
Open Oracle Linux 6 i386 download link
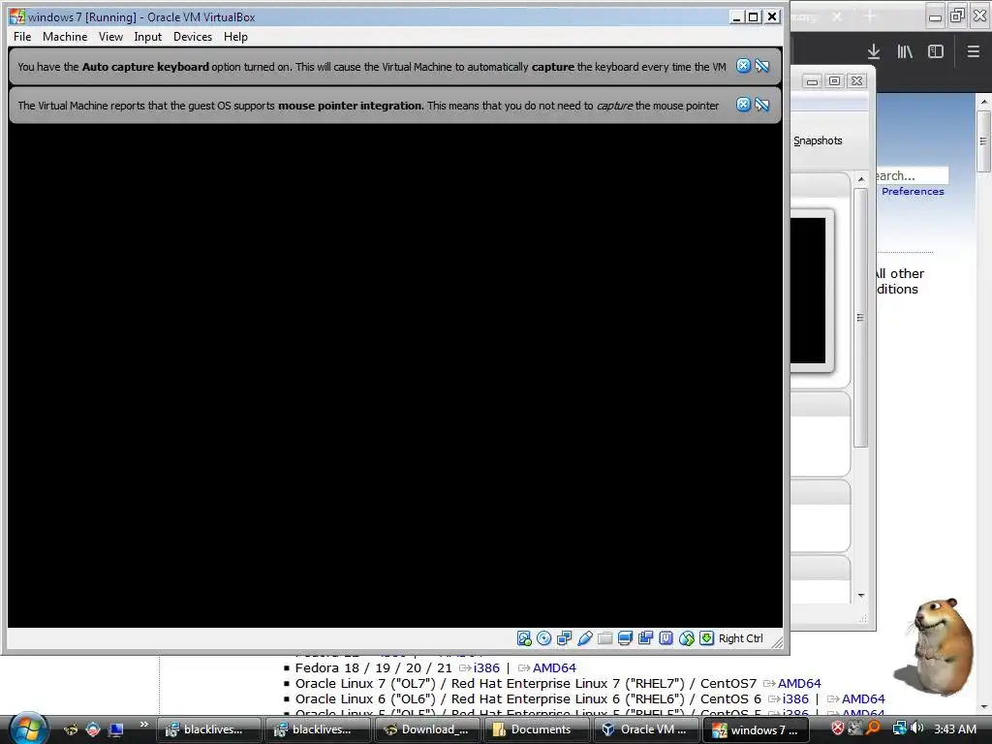click(x=795, y=699)
